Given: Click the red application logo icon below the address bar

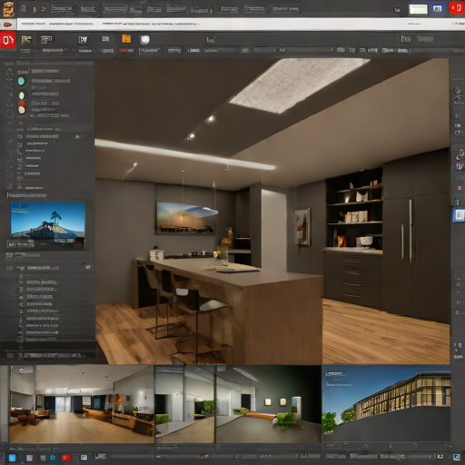Looking at the screenshot, I should click(x=8, y=40).
